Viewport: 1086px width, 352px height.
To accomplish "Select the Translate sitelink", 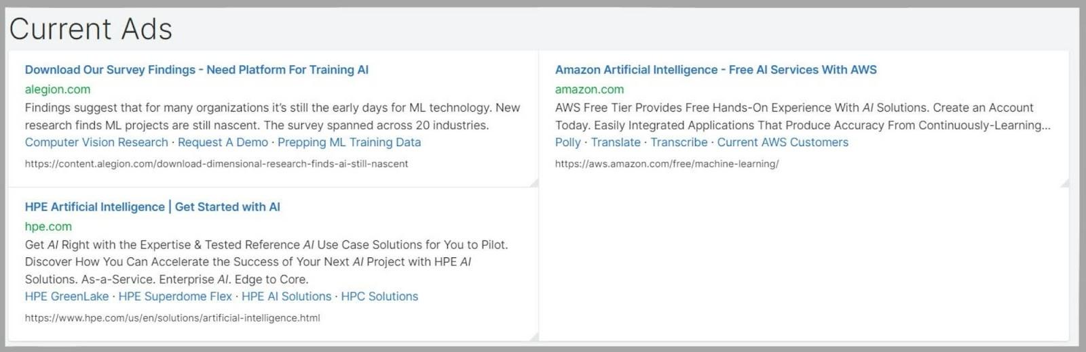I will (x=616, y=142).
